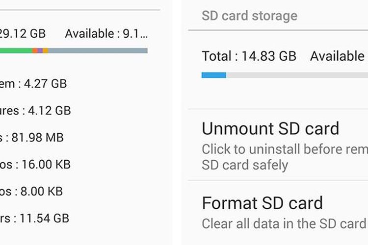Open the 81.98 MB storage entry

[32, 138]
